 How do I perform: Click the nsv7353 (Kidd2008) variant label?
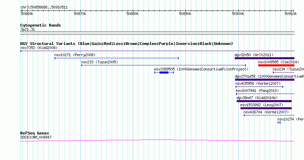(39, 48)
